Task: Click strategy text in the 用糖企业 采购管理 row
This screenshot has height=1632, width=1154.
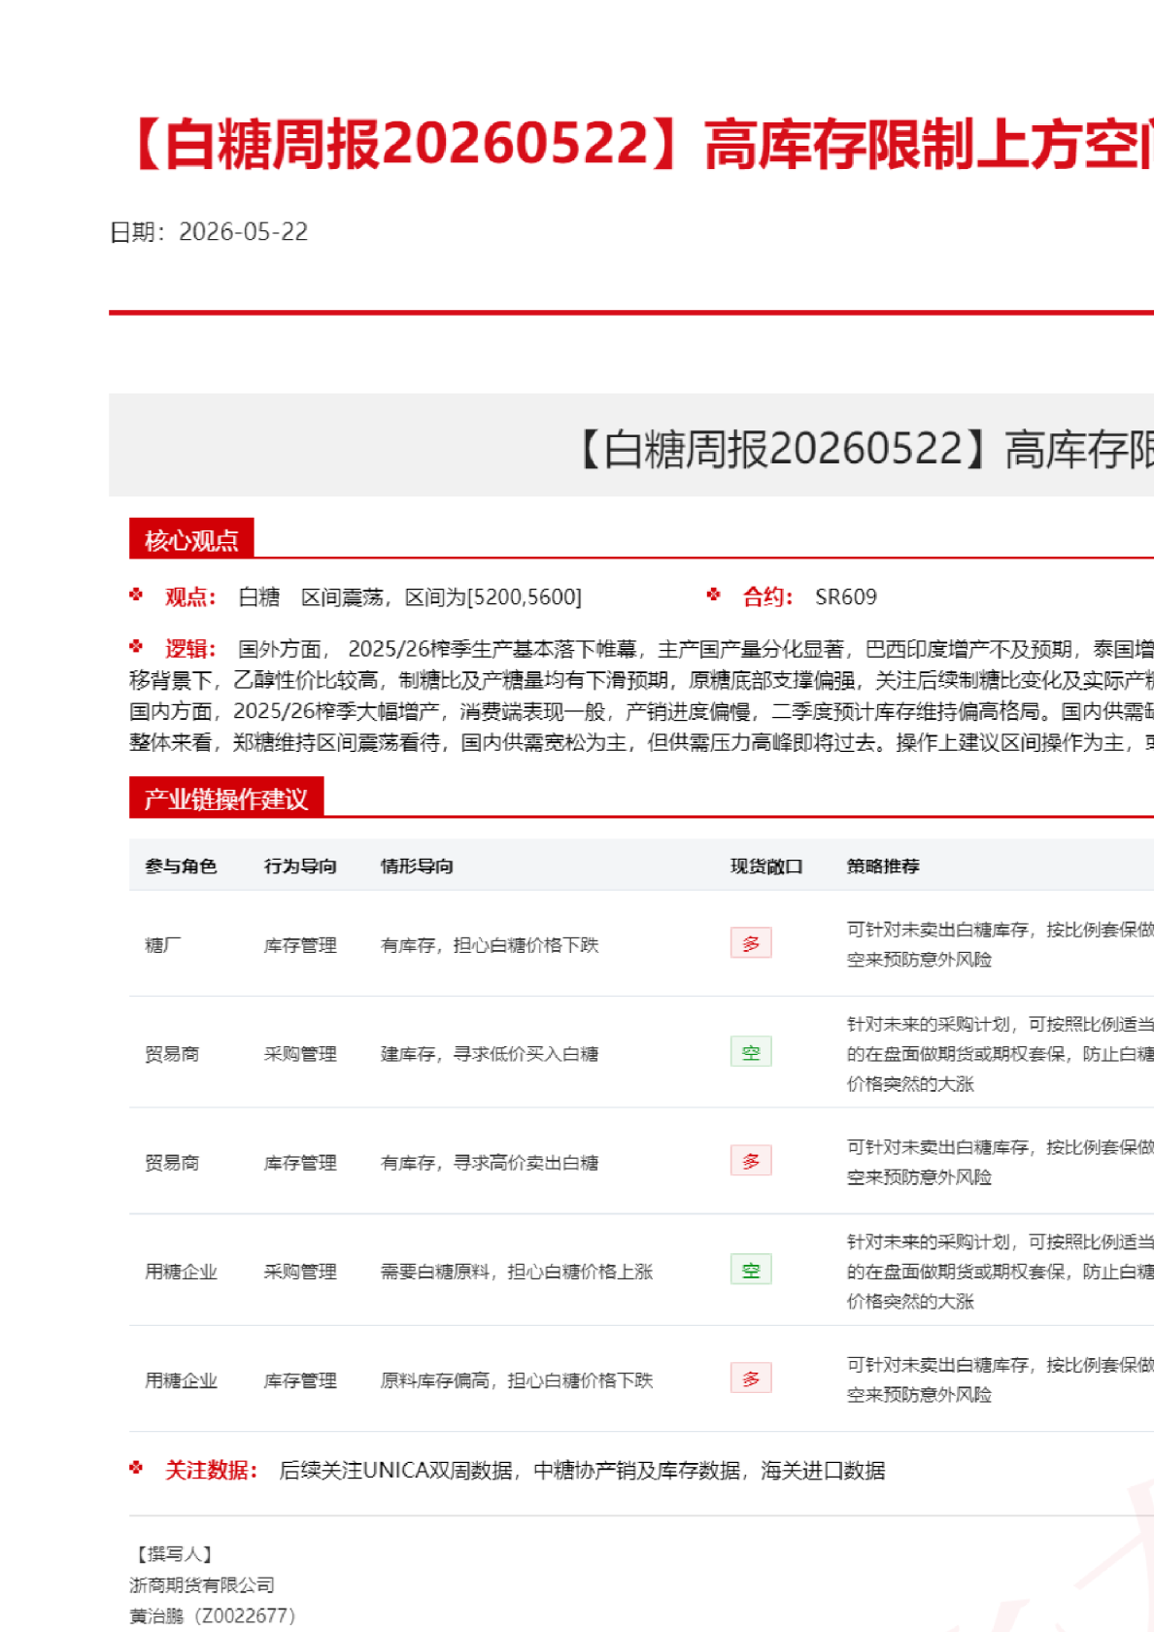Action: [x=1001, y=1271]
